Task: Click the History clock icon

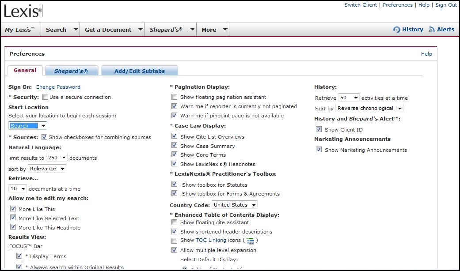Action: coord(396,30)
